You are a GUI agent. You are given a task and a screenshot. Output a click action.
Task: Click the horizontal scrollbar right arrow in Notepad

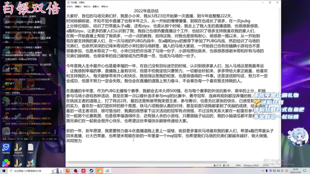[x=277, y=162]
